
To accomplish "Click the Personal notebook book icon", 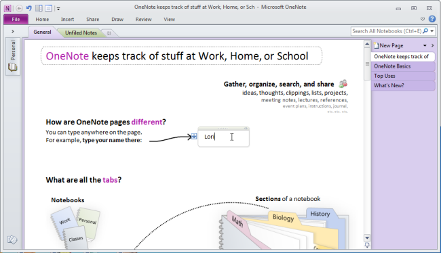I will [x=12, y=68].
